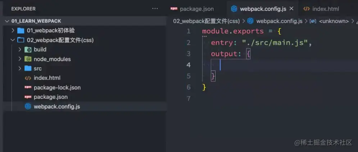Click line number 4 in the gutter
Image resolution: width=358 pixels, height=152 pixels.
coord(189,65)
